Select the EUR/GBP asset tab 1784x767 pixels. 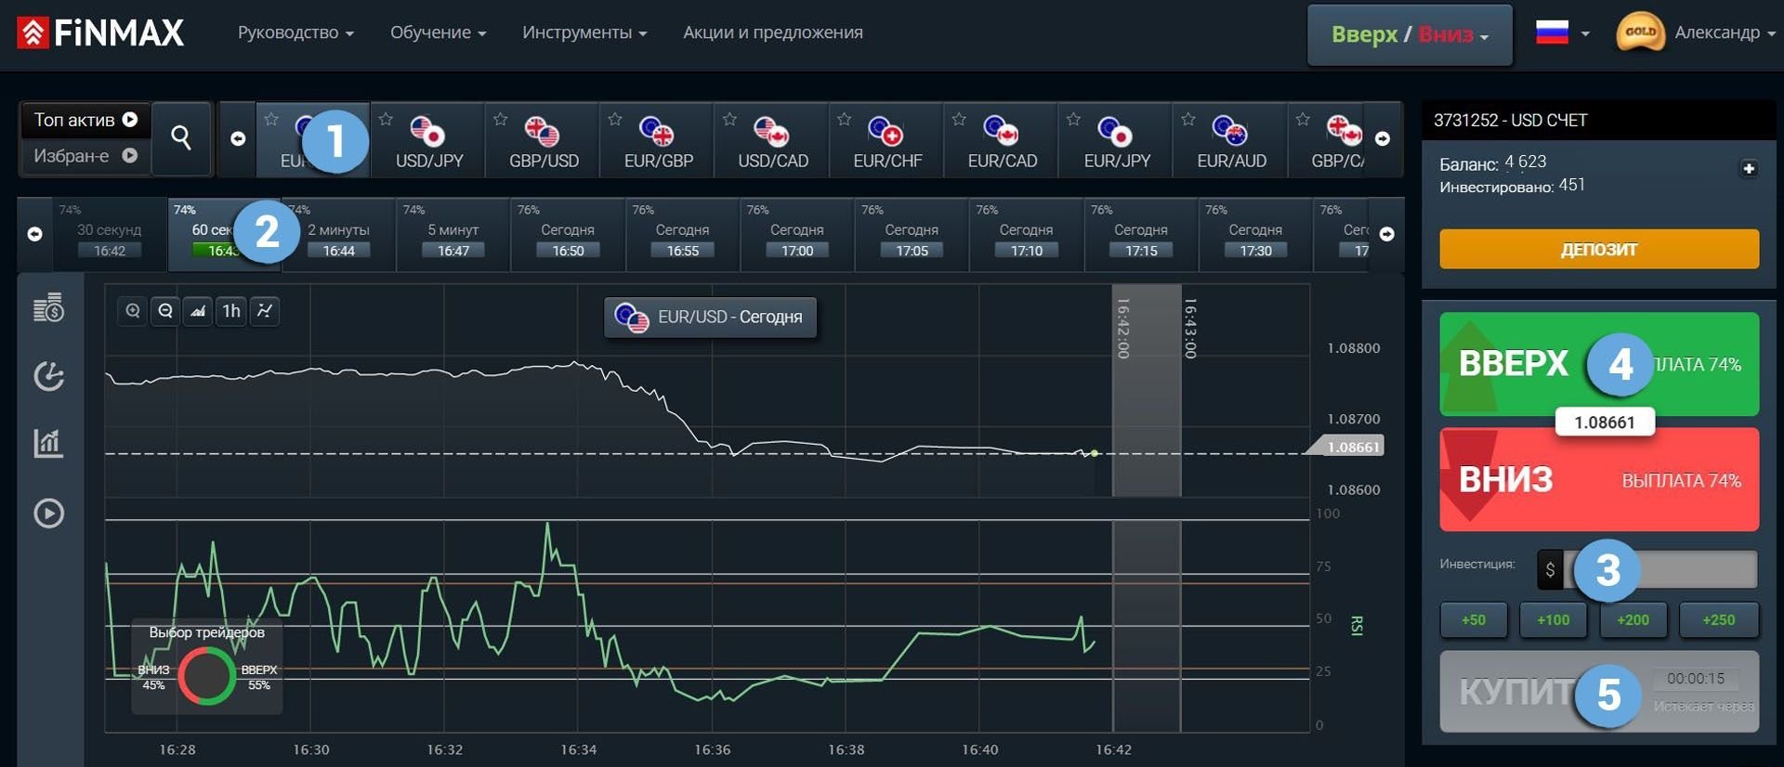(x=658, y=139)
